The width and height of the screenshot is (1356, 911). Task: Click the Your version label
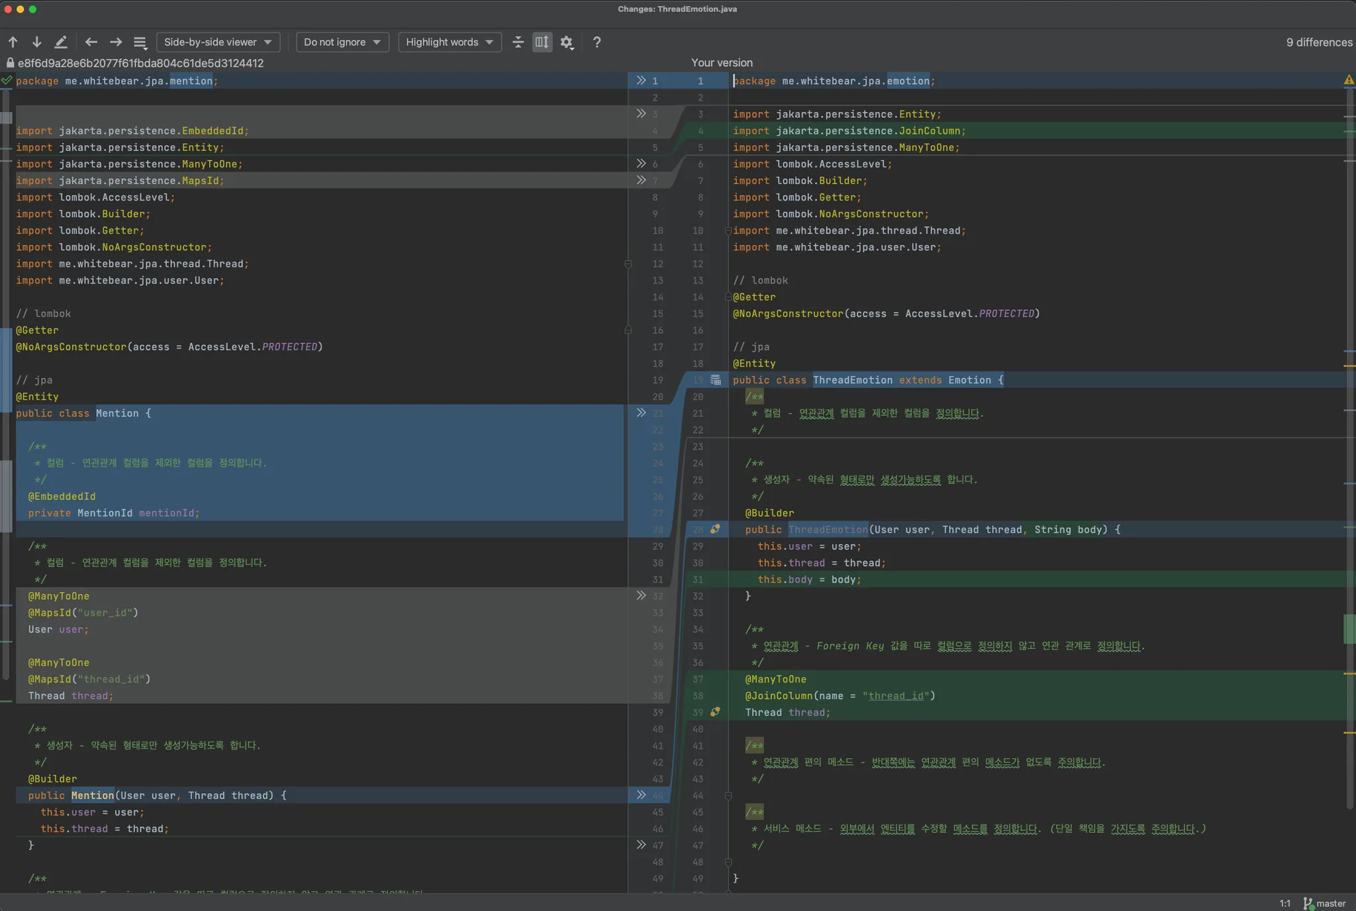[x=722, y=63]
